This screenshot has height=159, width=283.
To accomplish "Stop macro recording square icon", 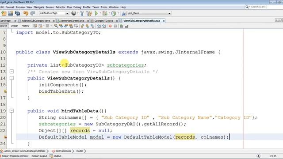I will click(x=115, y=26).
